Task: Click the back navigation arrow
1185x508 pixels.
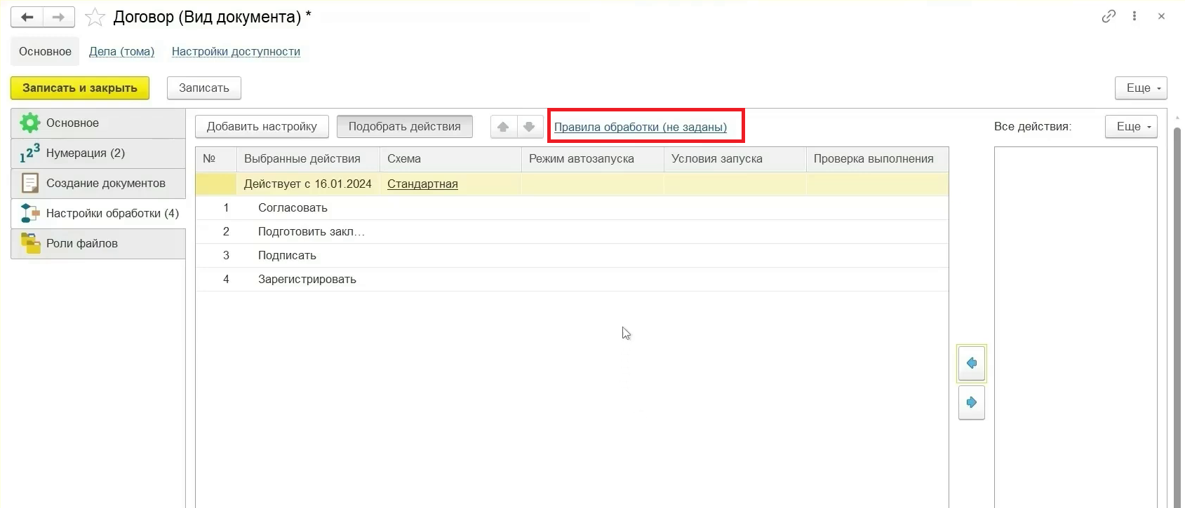Action: click(27, 17)
